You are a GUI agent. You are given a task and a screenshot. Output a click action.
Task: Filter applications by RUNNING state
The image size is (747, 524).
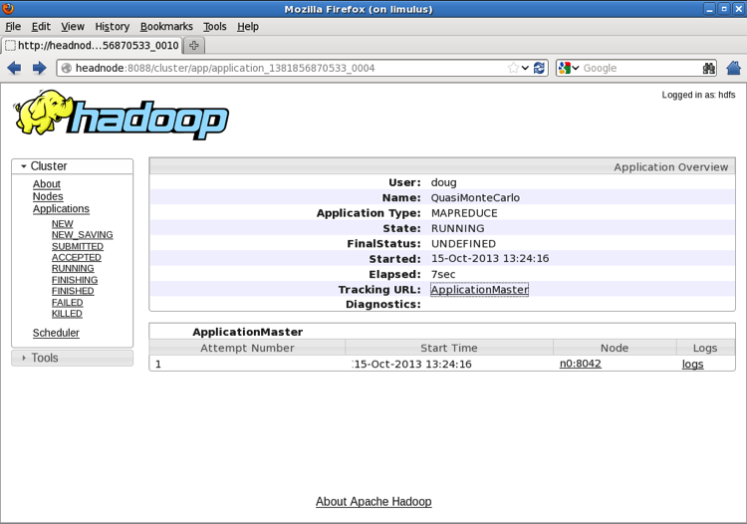(73, 268)
